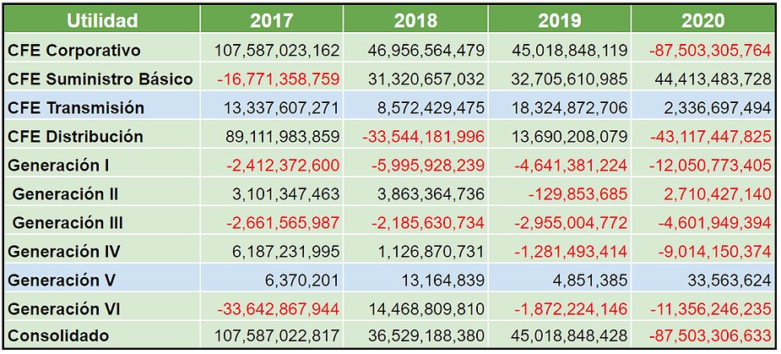This screenshot has height=354, width=781.
Task: Select the Generación II row label
Action: (x=65, y=194)
